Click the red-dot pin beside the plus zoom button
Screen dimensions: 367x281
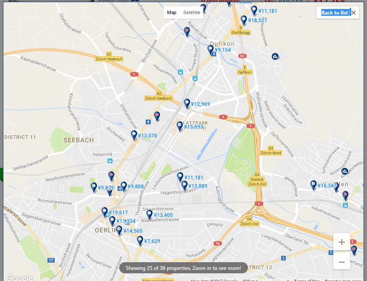(x=354, y=250)
